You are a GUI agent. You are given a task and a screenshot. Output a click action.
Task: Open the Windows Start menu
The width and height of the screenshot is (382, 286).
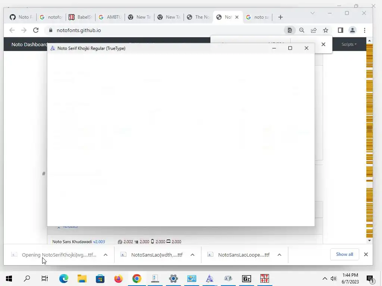pos(9,279)
